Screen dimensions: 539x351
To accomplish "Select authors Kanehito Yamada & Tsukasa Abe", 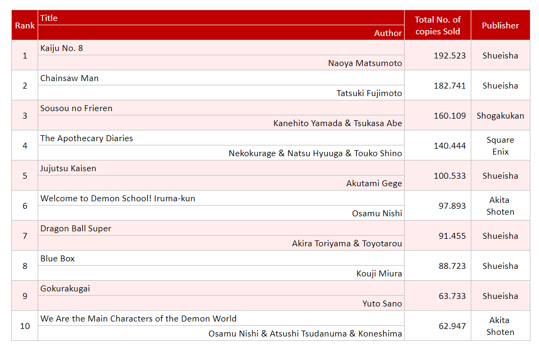I will pyautogui.click(x=337, y=123).
